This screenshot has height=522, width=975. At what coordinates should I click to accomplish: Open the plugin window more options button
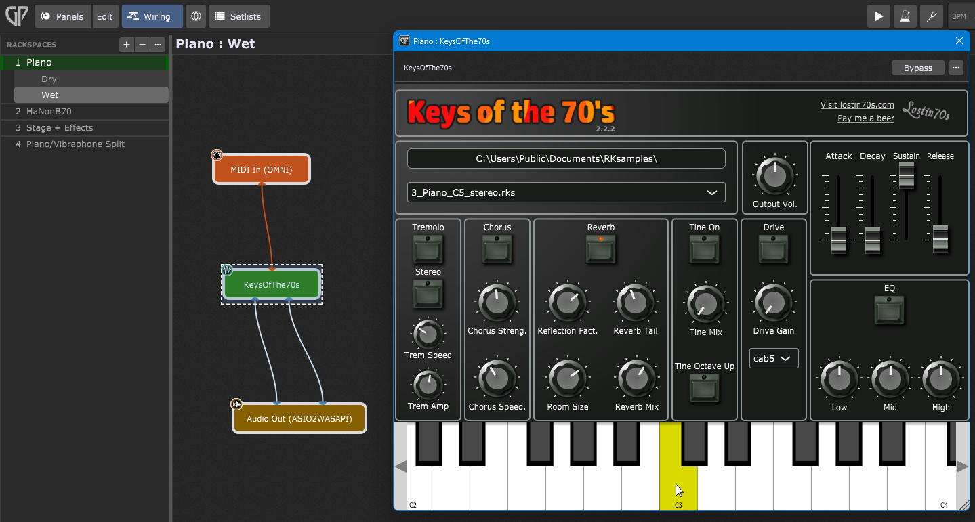(956, 68)
